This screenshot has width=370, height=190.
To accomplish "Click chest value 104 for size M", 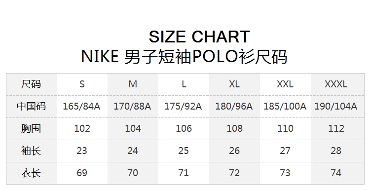I will pyautogui.click(x=133, y=129).
